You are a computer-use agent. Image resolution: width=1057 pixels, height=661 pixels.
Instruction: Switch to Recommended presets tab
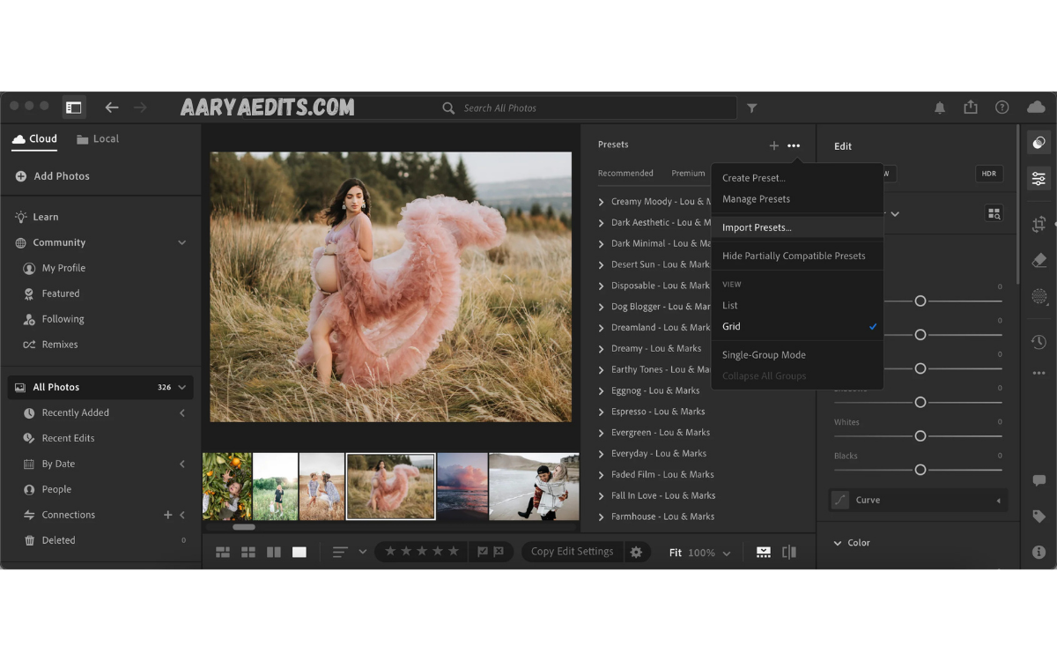pos(625,174)
